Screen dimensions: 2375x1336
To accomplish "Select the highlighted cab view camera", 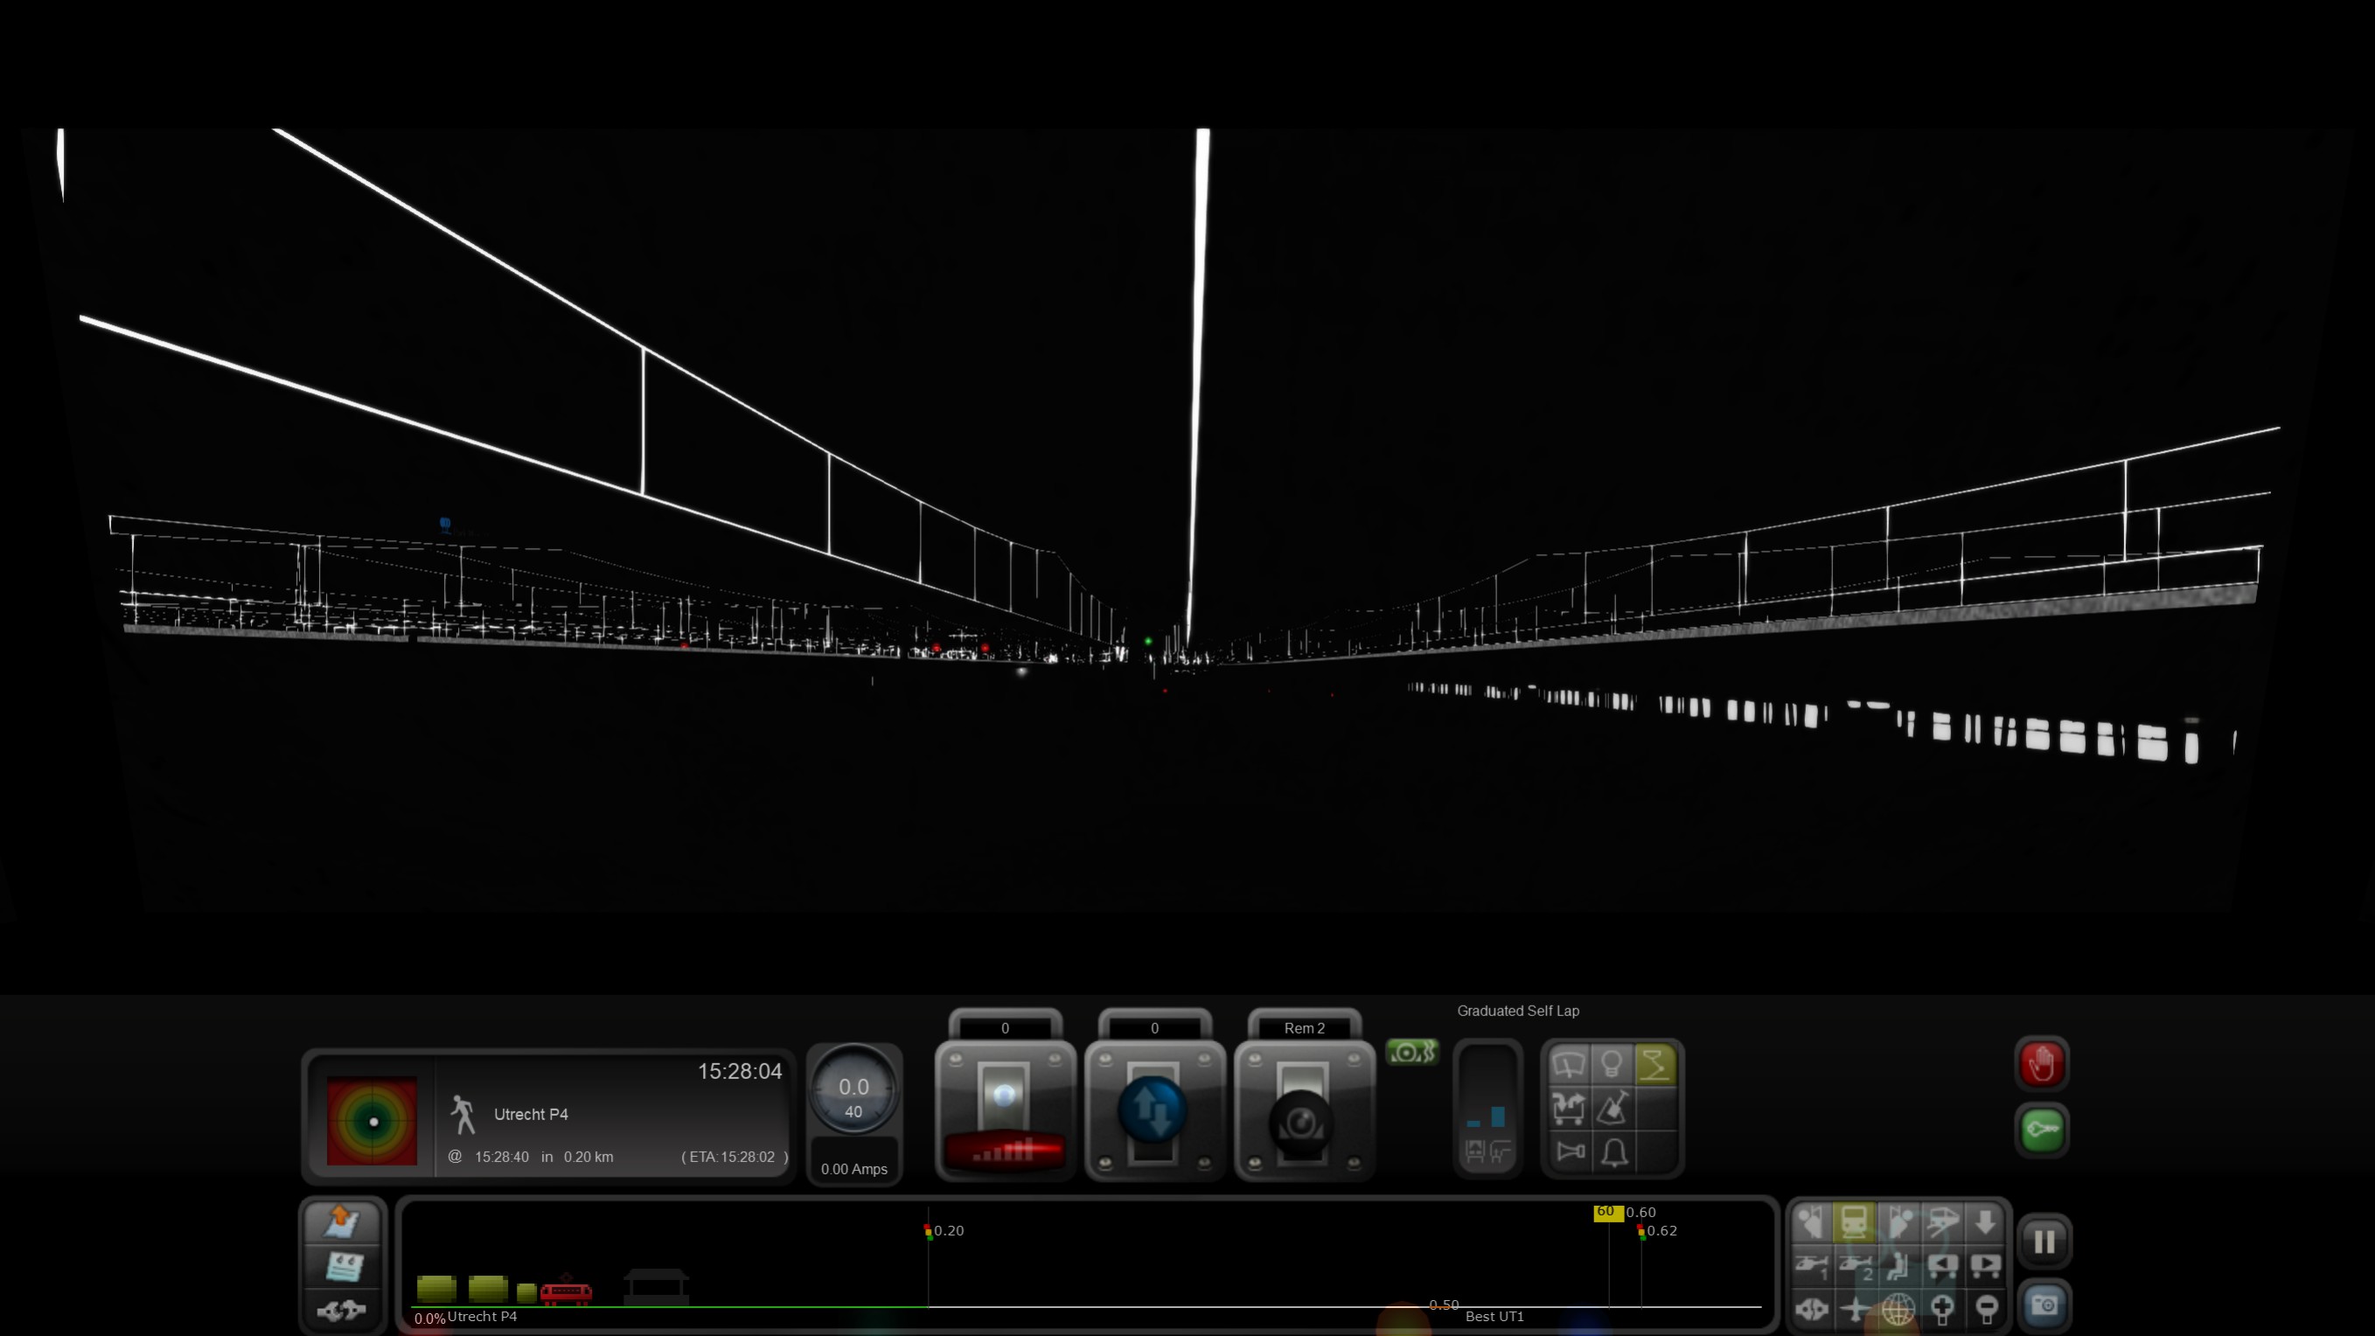I will [x=1855, y=1222].
